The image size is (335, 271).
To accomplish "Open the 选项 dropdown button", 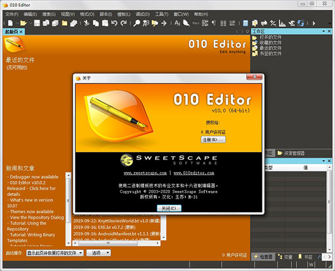I will coord(98,253).
